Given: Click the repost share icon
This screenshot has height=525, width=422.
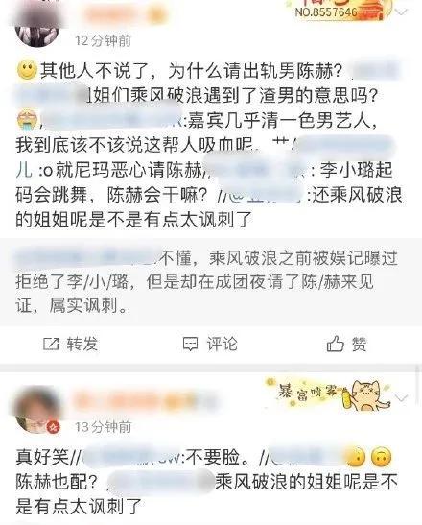Looking at the screenshot, I should pos(51,344).
